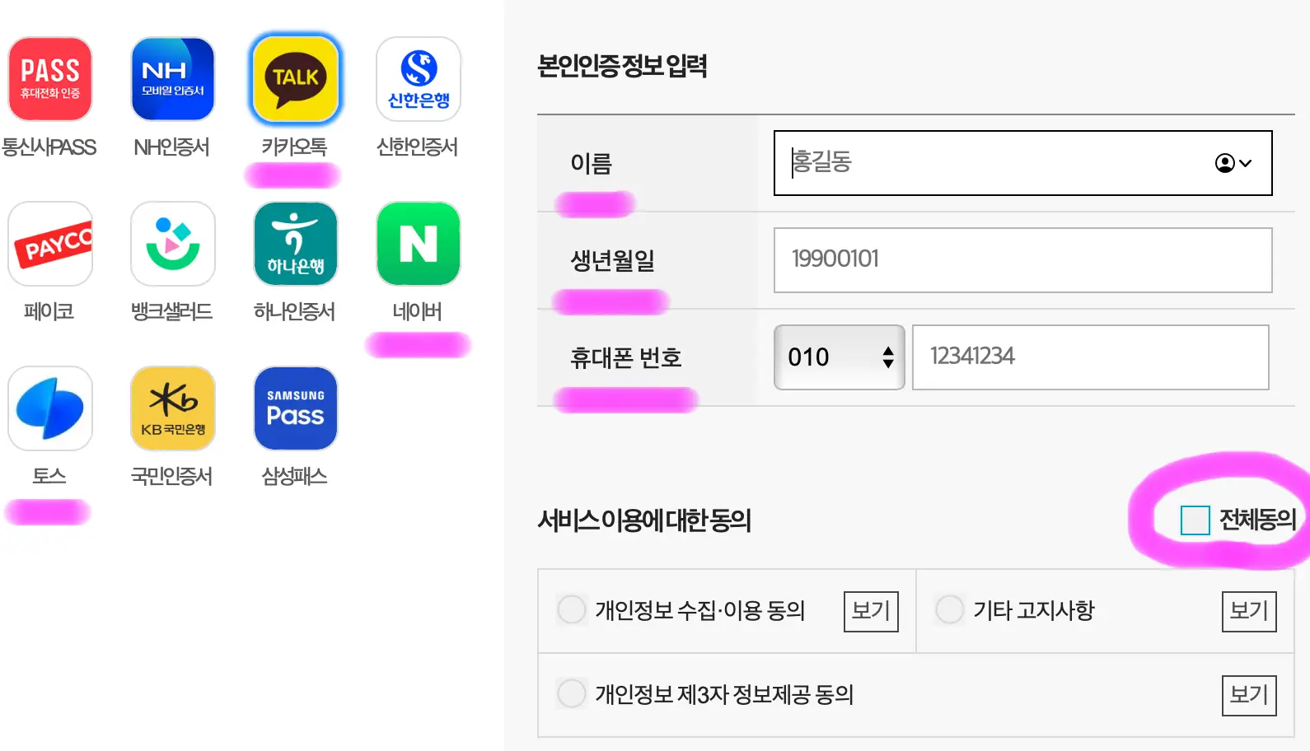Select the 기타 고지사항 radio button
The width and height of the screenshot is (1310, 751).
949,610
